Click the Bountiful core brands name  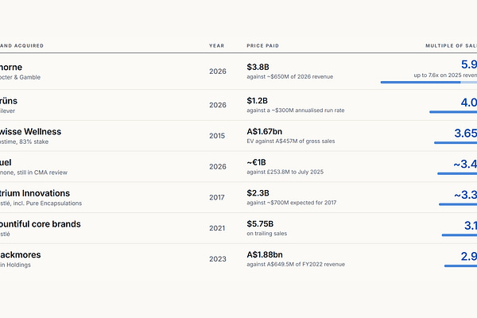click(41, 224)
